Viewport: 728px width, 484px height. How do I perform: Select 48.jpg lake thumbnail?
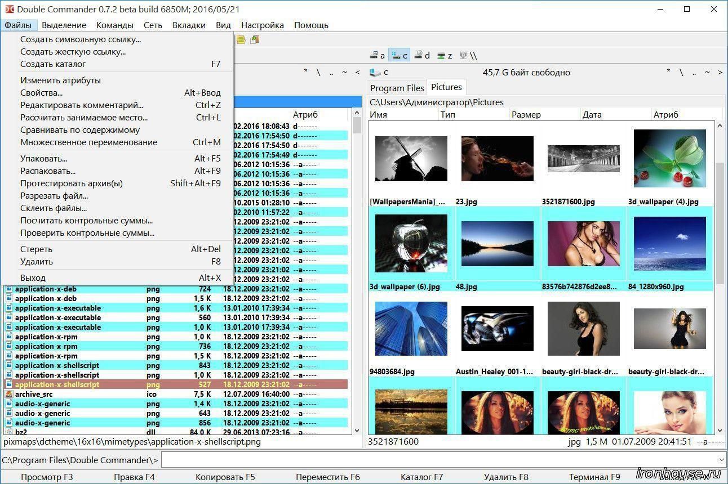coord(498,244)
